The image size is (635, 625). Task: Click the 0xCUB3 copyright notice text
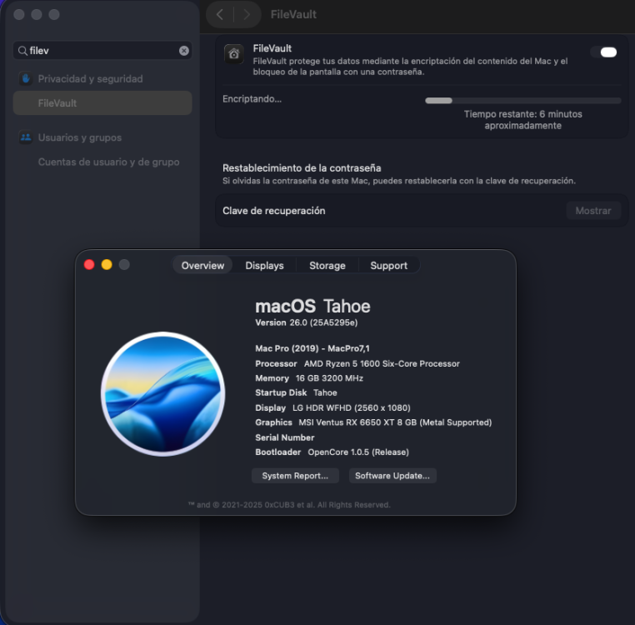click(289, 505)
